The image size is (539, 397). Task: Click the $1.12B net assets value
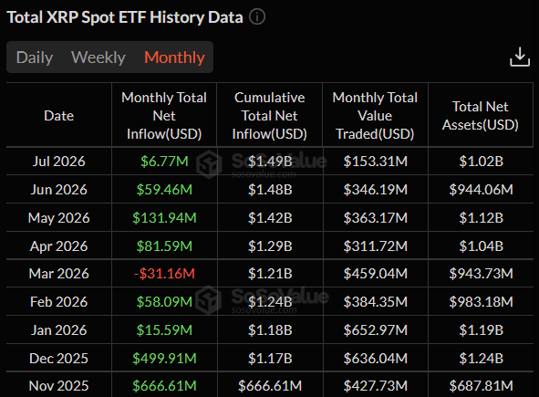pos(481,218)
